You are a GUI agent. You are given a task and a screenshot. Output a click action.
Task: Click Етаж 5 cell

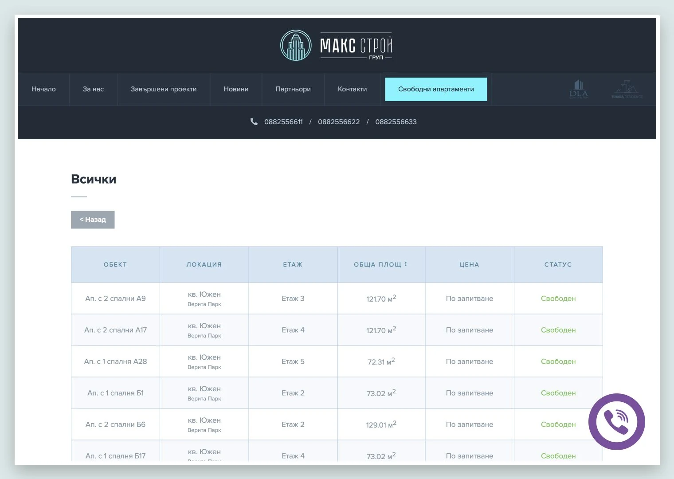(293, 361)
